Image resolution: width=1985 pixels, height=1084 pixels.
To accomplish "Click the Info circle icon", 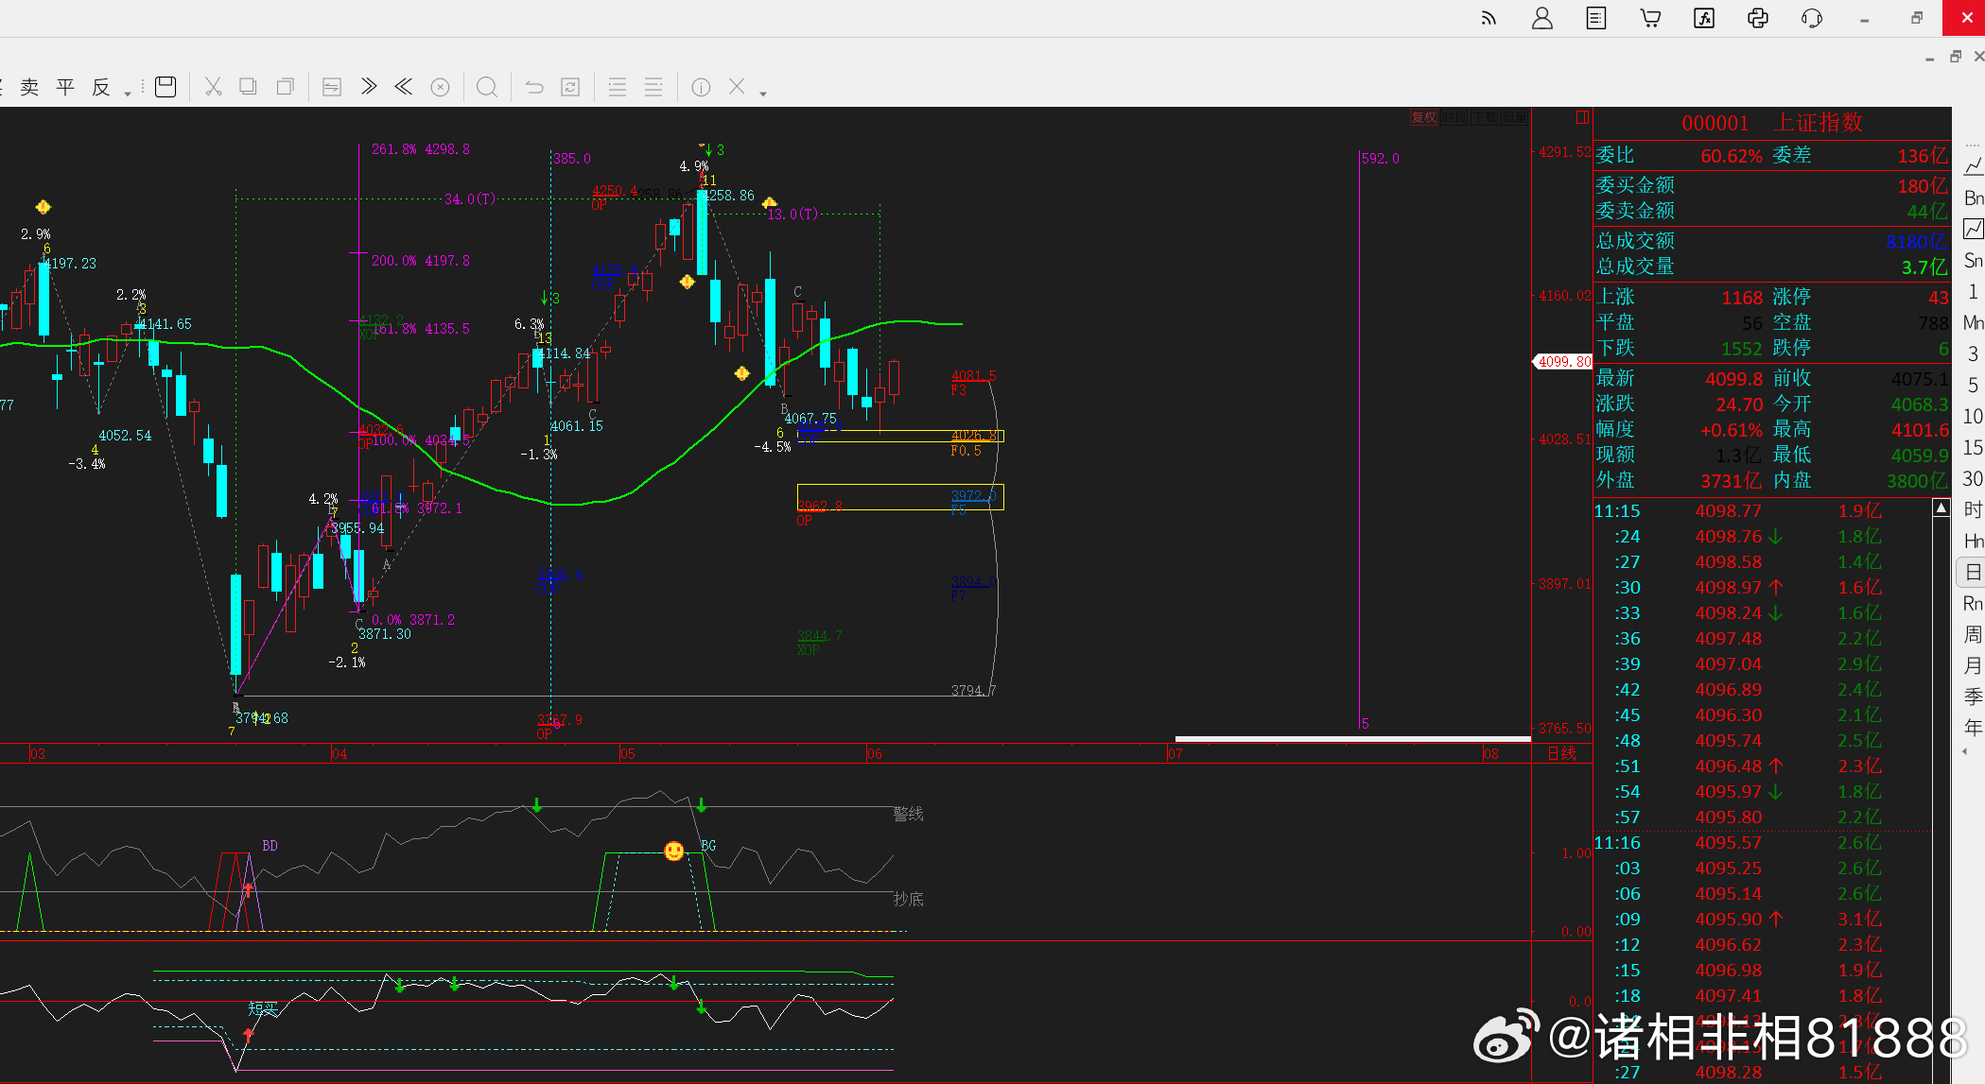I will click(x=701, y=87).
